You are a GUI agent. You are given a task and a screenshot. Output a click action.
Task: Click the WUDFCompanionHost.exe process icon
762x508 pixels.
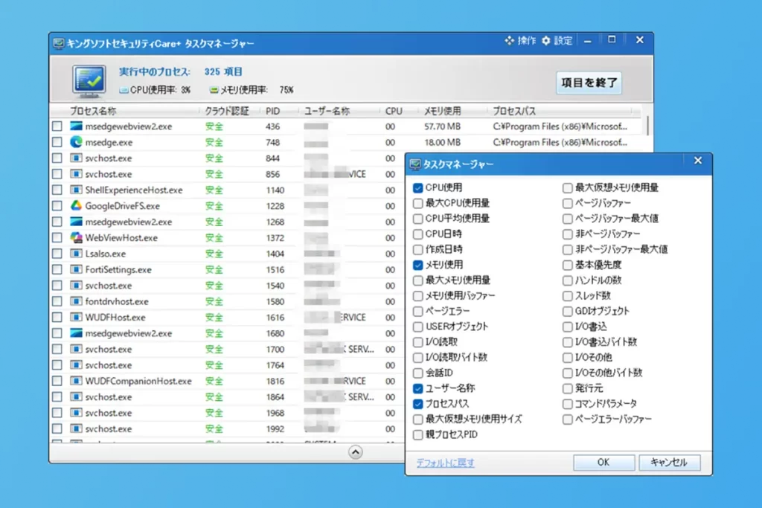click(77, 381)
